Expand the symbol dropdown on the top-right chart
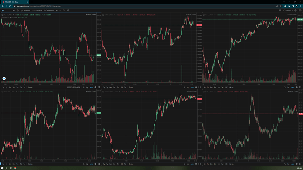Image resolution: width=303 pixels, height=170 pixels. (x=215, y=14)
